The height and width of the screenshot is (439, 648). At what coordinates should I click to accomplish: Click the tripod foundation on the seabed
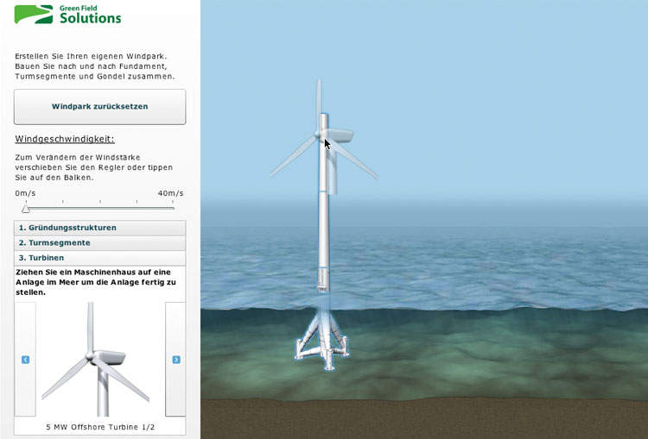pos(324,342)
